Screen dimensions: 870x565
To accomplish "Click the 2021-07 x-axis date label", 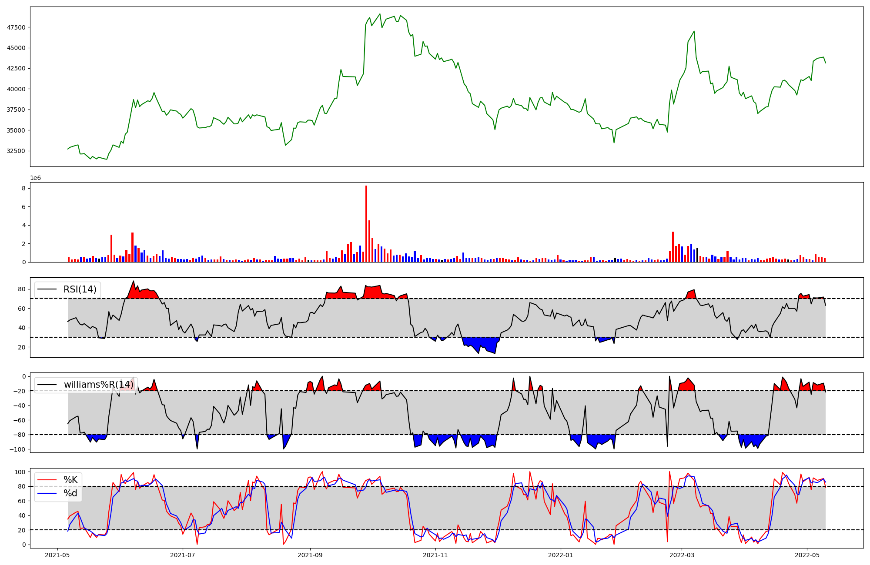I will (183, 555).
